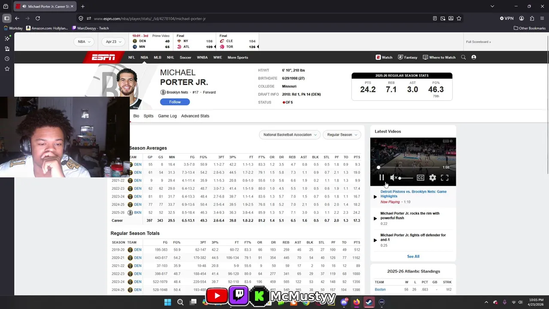Open the WNBA menu
The width and height of the screenshot is (549, 309).
202,57
